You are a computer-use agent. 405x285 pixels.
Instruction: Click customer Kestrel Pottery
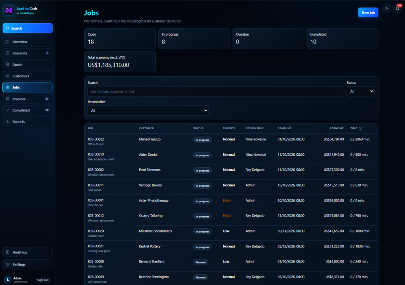coord(150,247)
